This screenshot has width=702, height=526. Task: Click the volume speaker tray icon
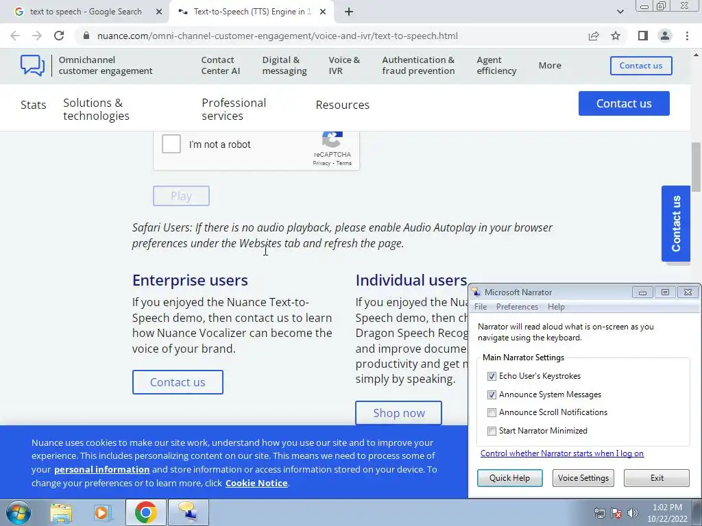pos(633,513)
